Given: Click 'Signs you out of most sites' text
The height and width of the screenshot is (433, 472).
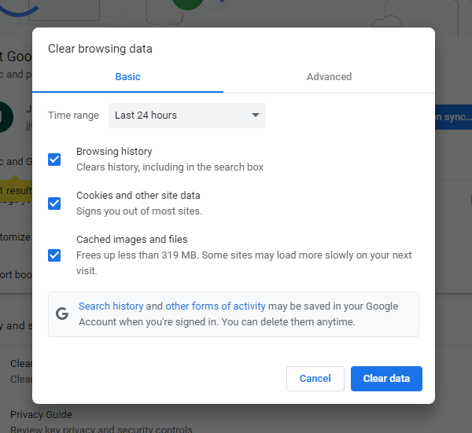Looking at the screenshot, I should pyautogui.click(x=139, y=211).
